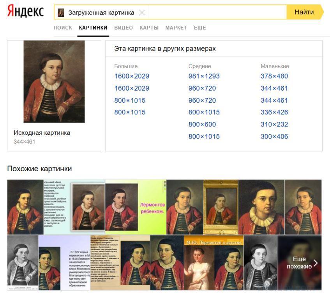Open the beige text-page slide thumbnail

pyautogui.click(x=120, y=263)
